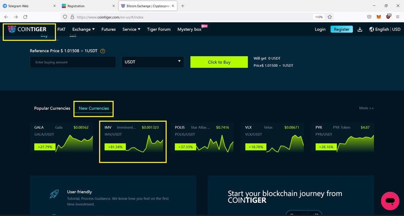404x216 pixels.
Task: Go back with browser back arrow
Action: pyautogui.click(x=6, y=17)
